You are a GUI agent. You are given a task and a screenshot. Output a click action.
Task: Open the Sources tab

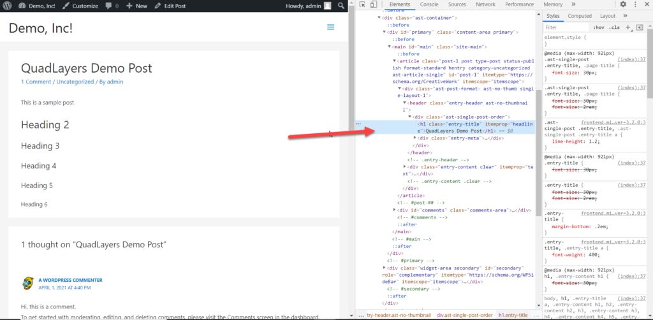pos(457,4)
